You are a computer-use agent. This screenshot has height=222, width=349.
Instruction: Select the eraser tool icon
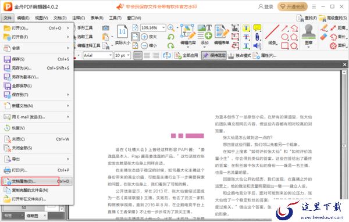pyautogui.click(x=324, y=37)
